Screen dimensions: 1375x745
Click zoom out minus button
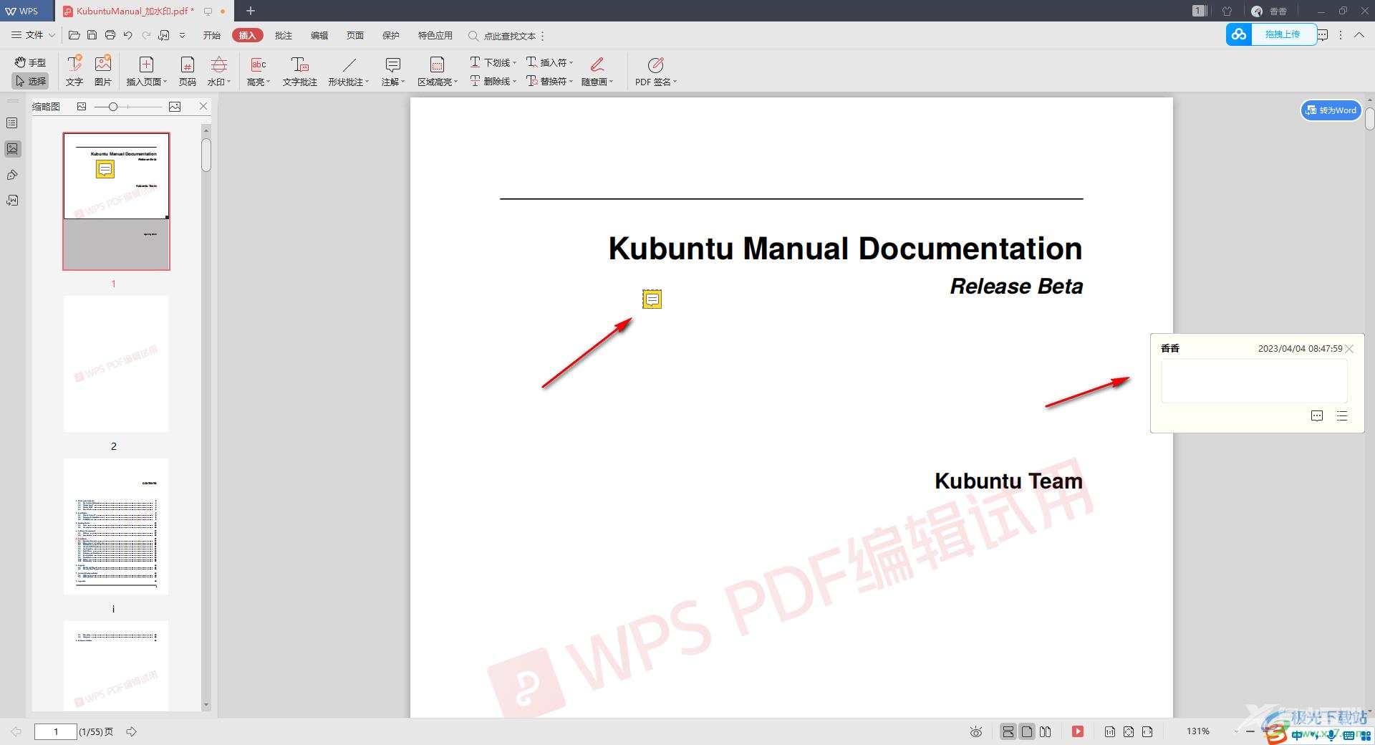1250,731
